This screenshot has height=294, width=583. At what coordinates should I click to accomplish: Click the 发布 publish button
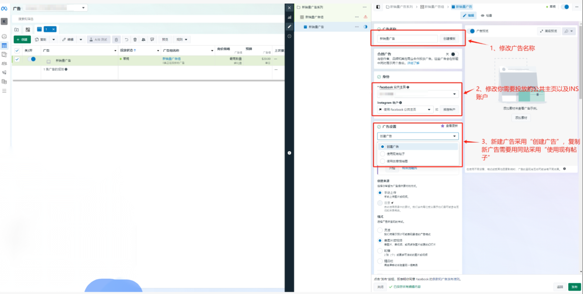(574, 287)
